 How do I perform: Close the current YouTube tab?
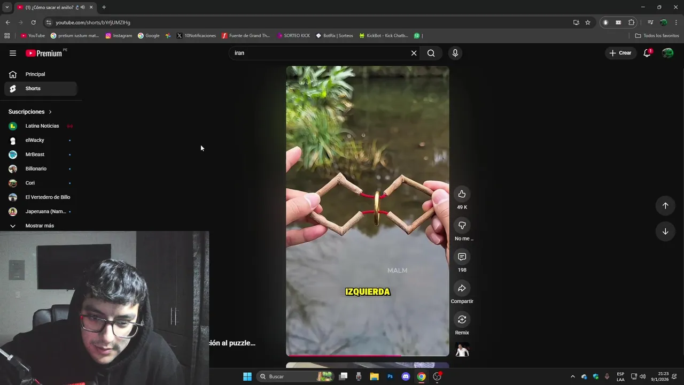pos(91,7)
